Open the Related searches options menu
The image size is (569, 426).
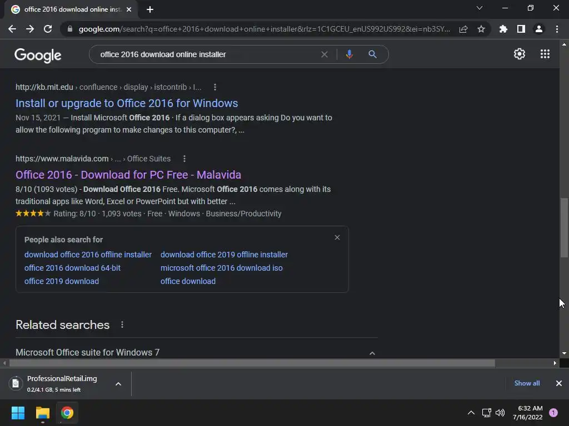122,324
